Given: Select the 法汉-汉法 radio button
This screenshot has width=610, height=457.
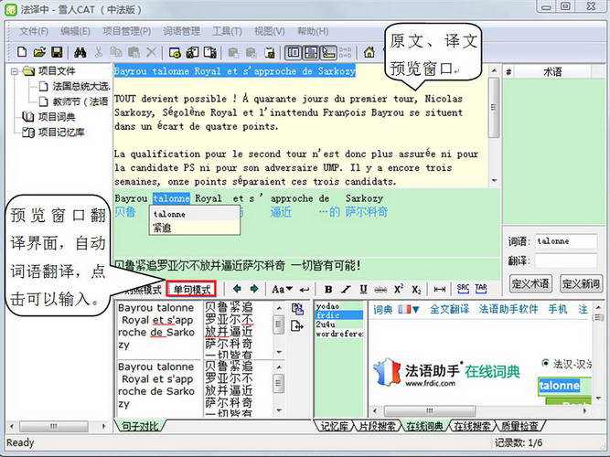Looking at the screenshot, I should (x=546, y=363).
